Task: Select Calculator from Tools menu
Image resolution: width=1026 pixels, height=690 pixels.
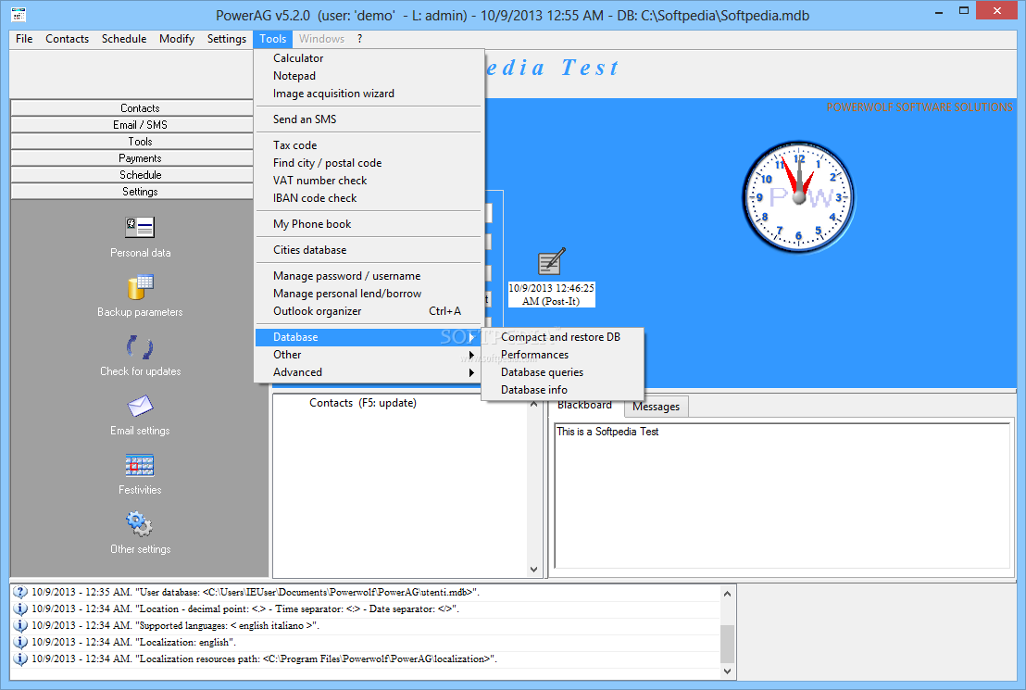Action: point(369,58)
